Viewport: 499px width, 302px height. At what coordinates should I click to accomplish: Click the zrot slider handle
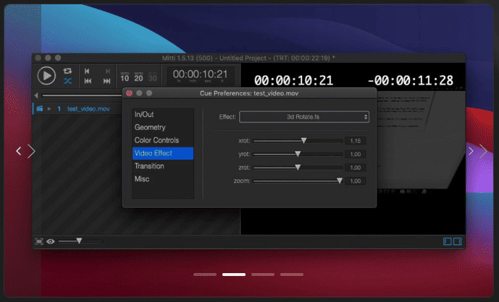(x=298, y=168)
